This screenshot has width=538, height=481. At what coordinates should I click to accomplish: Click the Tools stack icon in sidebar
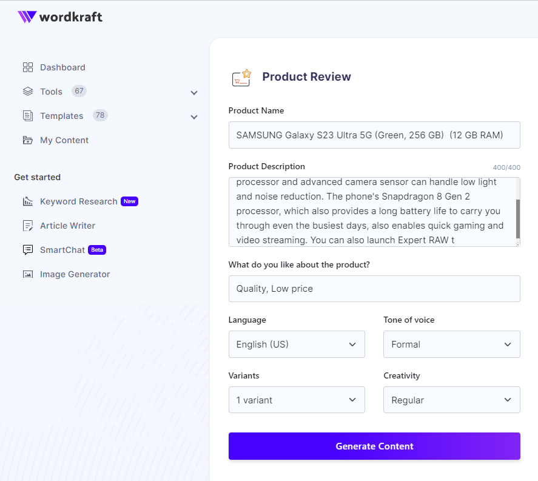click(27, 91)
